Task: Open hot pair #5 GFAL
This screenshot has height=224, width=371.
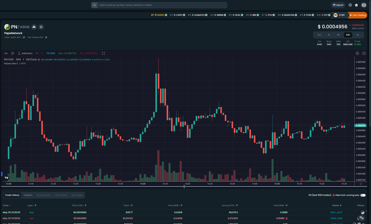Action: click(236, 15)
